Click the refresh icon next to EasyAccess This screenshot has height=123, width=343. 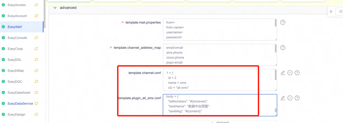(x=36, y=5)
